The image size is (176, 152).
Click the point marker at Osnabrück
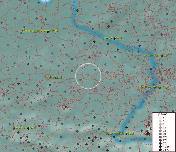coord(28,128)
